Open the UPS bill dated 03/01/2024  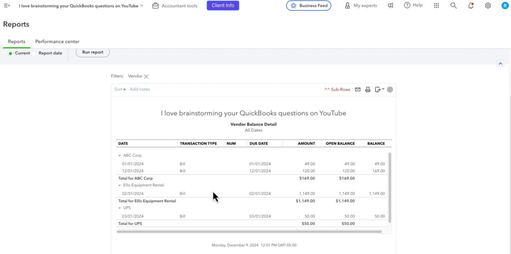(252, 216)
